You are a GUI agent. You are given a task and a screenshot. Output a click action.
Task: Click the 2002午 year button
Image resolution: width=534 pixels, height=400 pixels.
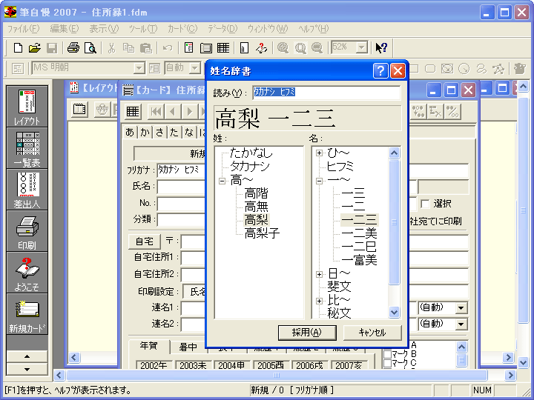tap(154, 365)
